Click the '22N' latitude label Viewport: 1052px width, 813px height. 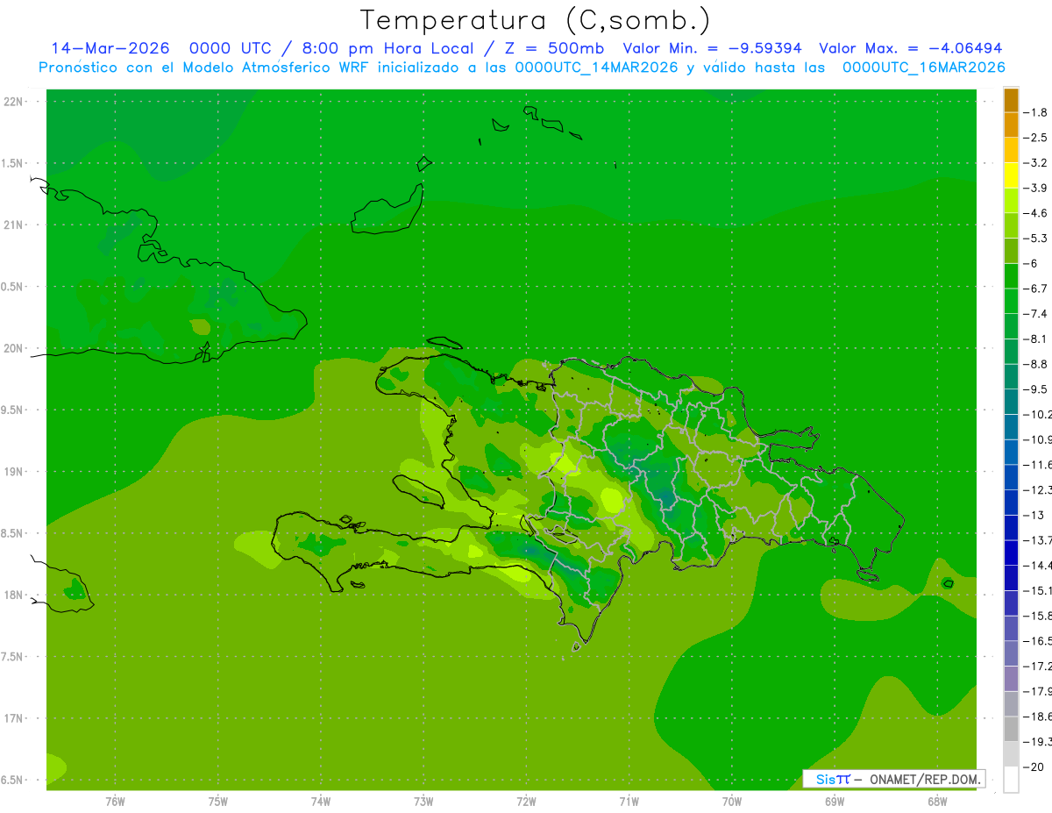pyautogui.click(x=15, y=102)
